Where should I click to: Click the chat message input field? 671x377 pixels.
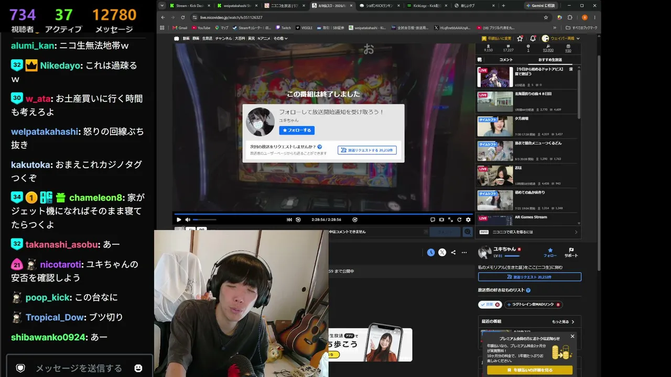pos(79,368)
